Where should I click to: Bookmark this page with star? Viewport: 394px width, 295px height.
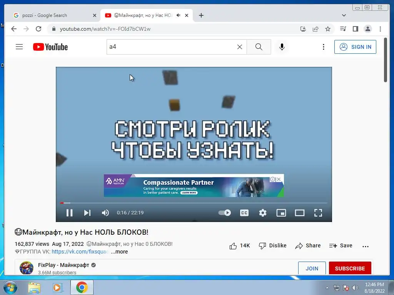328,29
